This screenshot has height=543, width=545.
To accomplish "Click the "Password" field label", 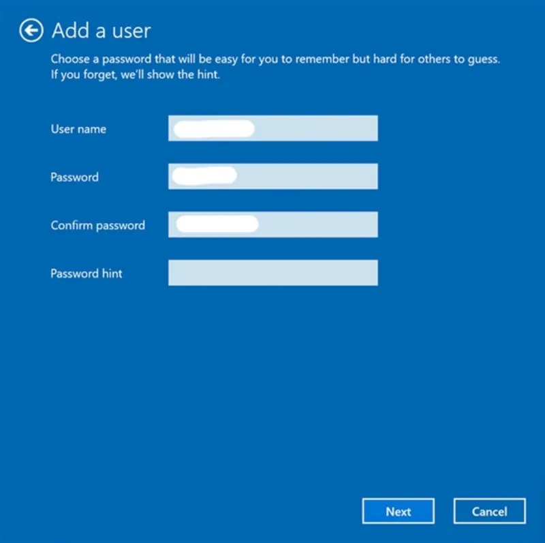I will (74, 177).
